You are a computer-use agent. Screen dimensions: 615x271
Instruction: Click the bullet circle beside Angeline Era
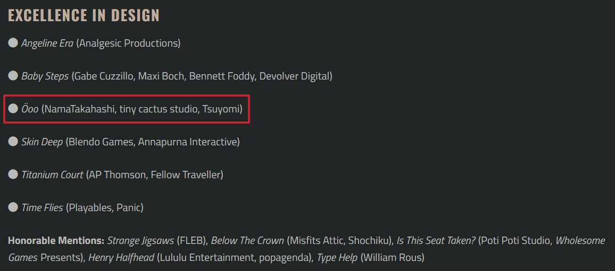tap(13, 43)
